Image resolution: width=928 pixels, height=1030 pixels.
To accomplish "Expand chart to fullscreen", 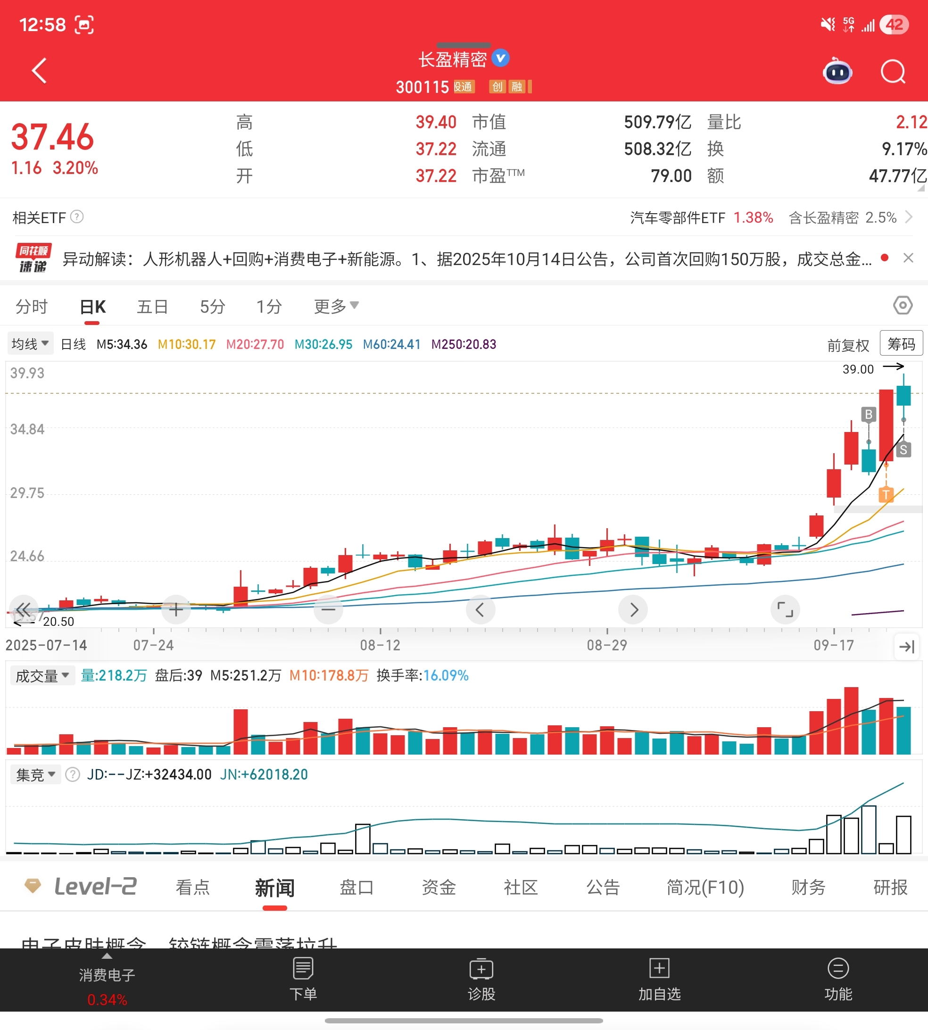I will pyautogui.click(x=785, y=609).
